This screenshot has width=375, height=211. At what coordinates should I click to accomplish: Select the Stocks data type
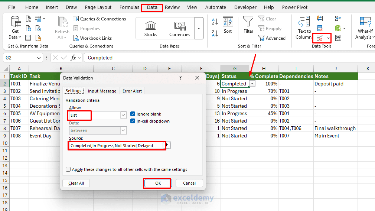[151, 29]
